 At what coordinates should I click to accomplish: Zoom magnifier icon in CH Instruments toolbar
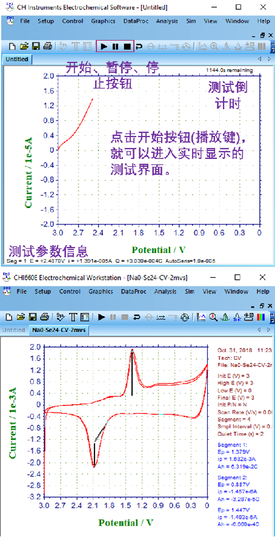pos(214,46)
